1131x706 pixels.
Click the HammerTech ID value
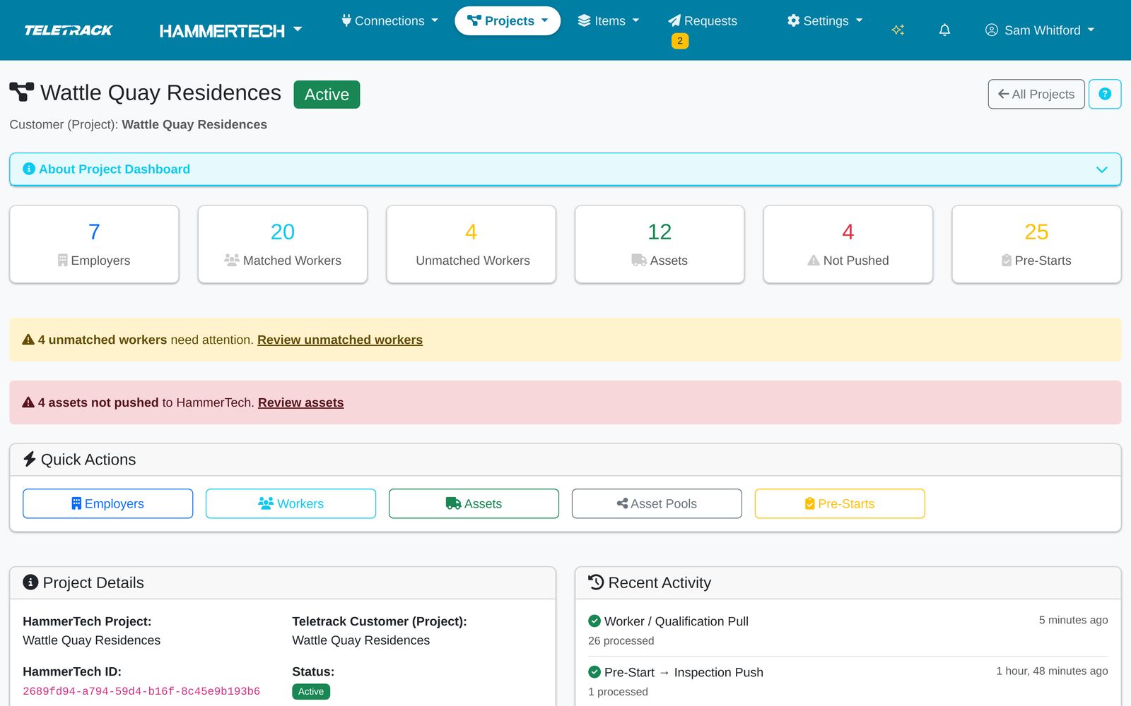point(141,691)
